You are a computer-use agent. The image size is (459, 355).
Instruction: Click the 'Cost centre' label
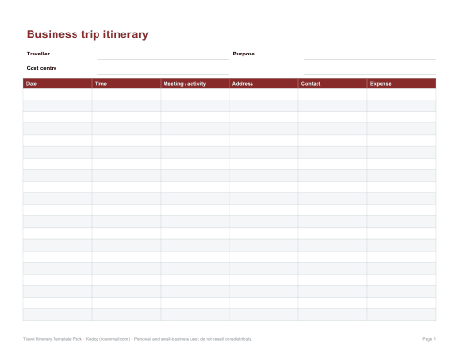(41, 68)
